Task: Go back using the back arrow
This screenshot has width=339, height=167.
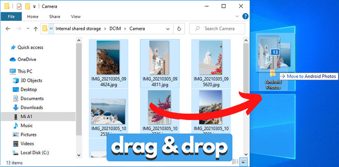Action: (x=8, y=29)
